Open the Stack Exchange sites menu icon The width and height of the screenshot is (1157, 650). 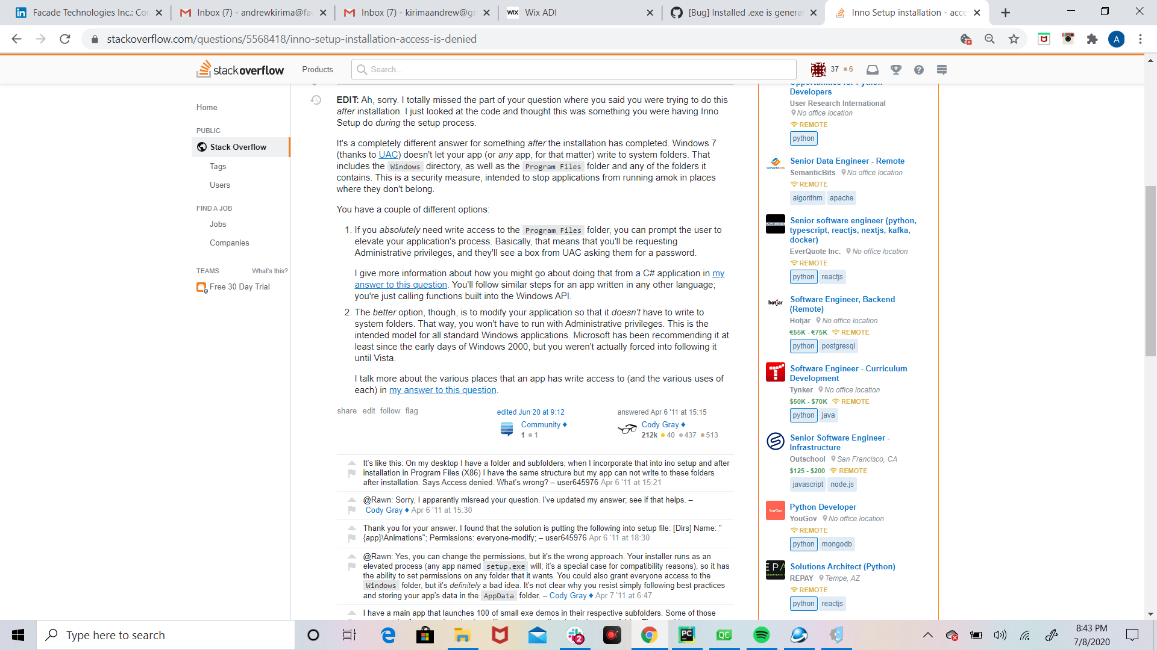click(942, 70)
